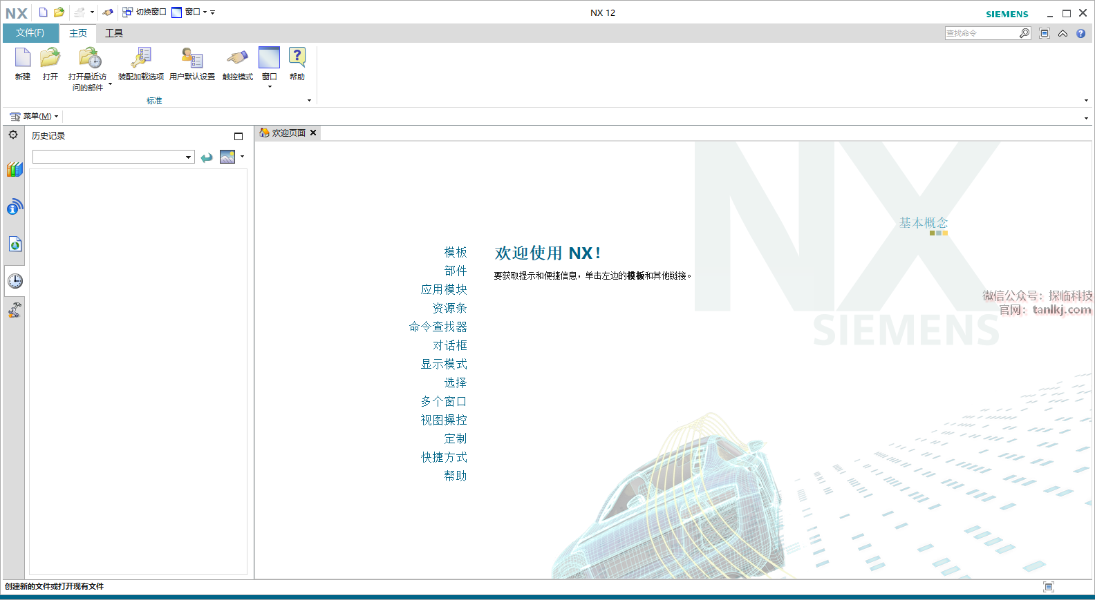Screen dimensions: 1095x600
Task: Maximize the History (历史记录) panel
Action: coord(238,136)
